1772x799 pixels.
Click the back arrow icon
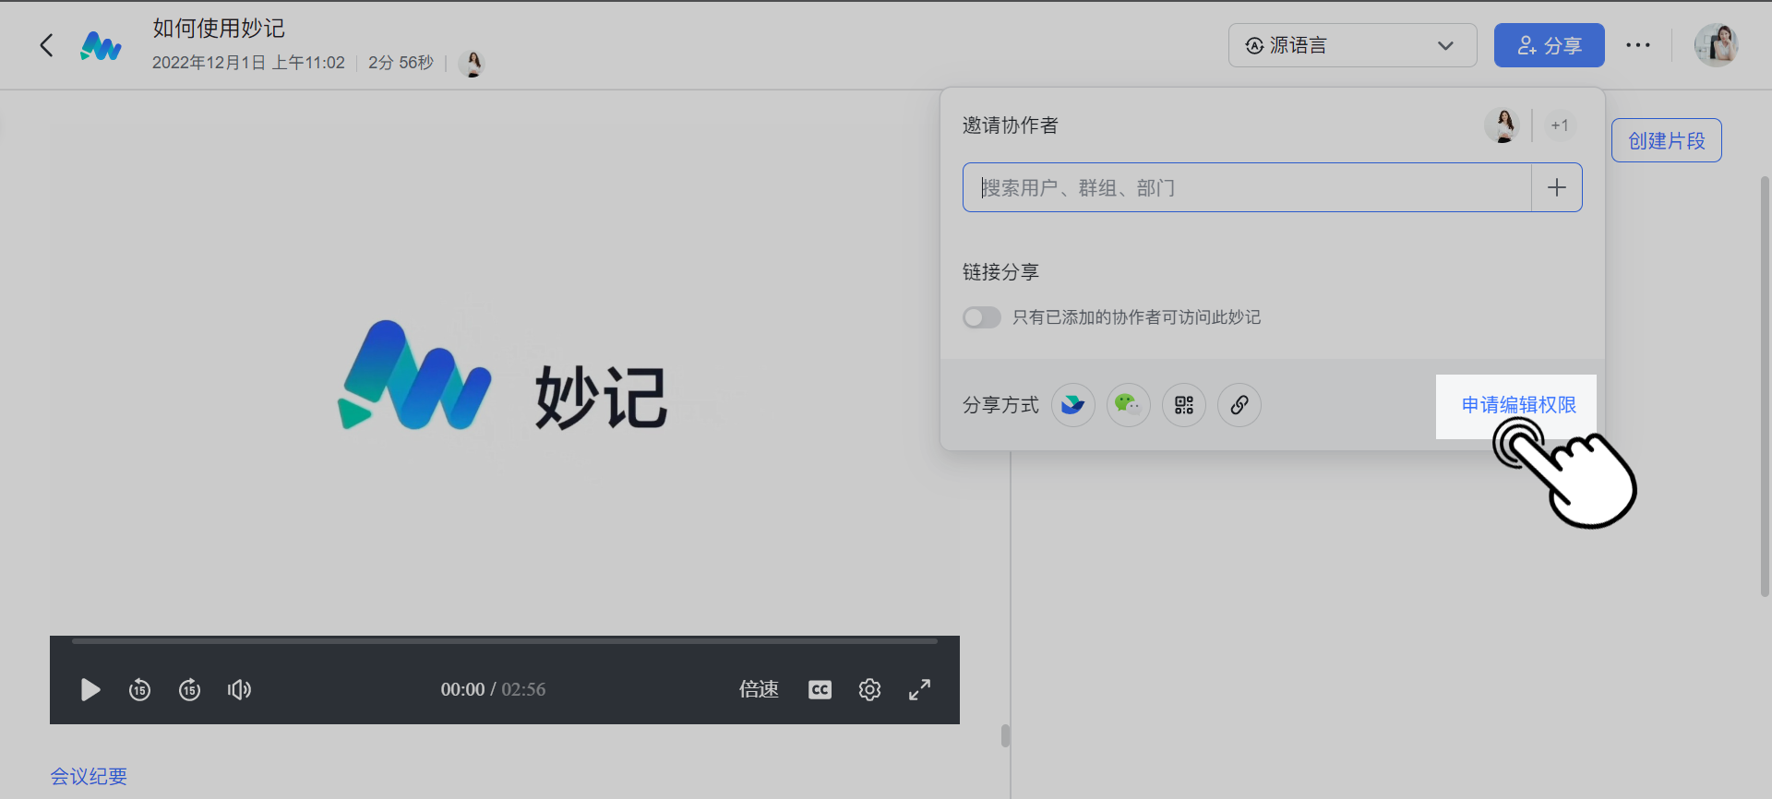46,45
